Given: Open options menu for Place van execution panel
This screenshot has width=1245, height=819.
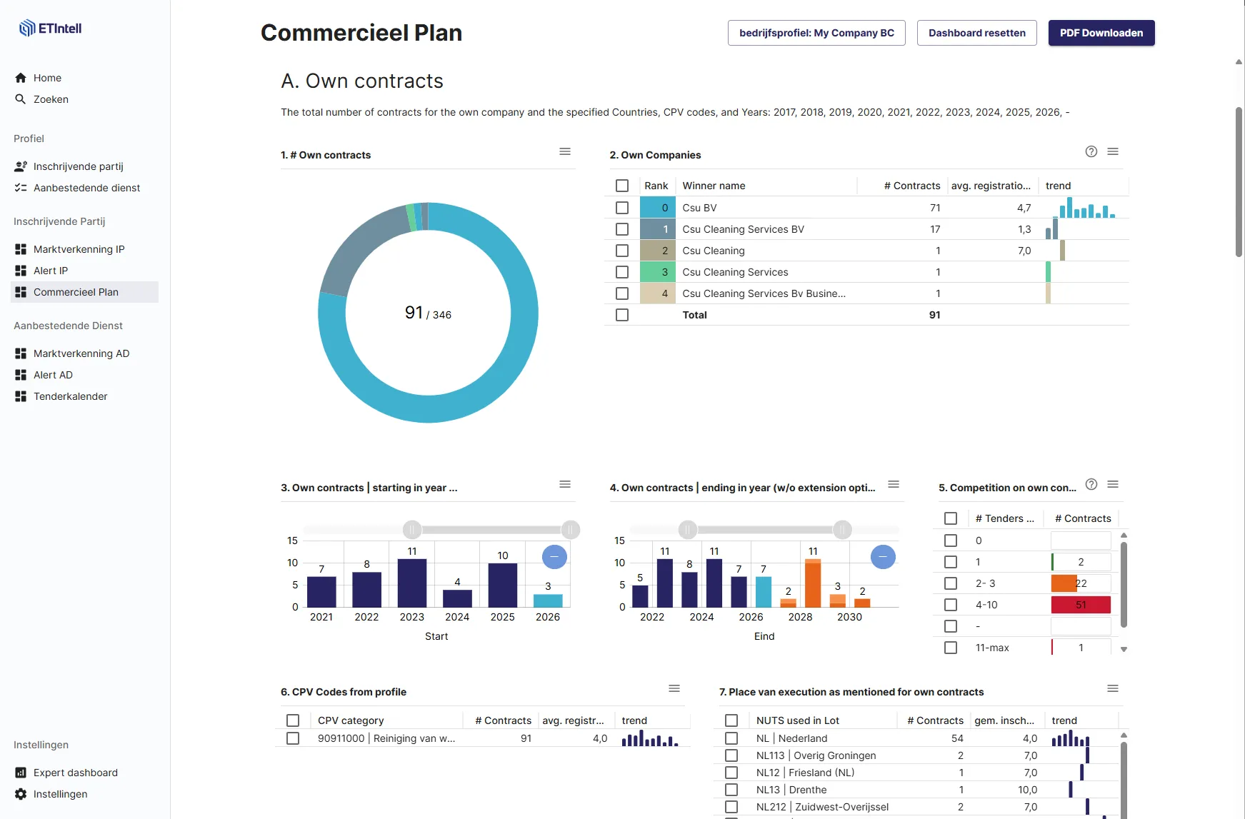Looking at the screenshot, I should coord(1113,688).
